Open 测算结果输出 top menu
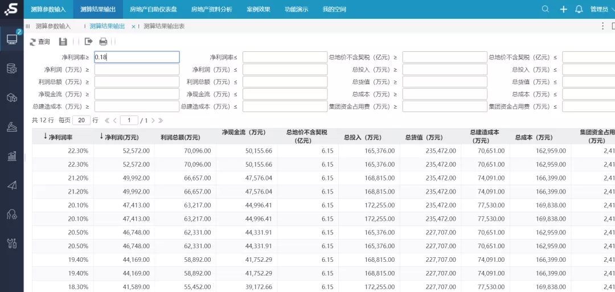This screenshot has width=615, height=292. pyautogui.click(x=98, y=10)
